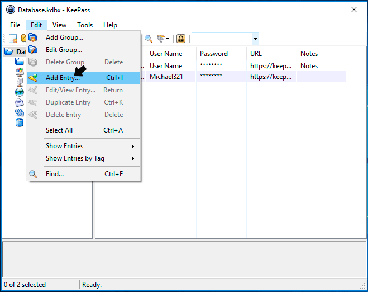368x292 pixels.
Task: Maximize the KeePass window
Action: click(328, 10)
